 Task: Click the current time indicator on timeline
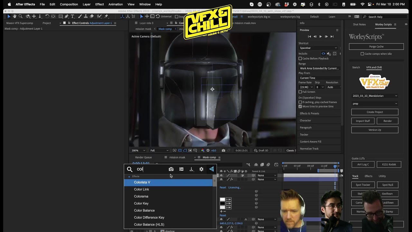coord(335,166)
